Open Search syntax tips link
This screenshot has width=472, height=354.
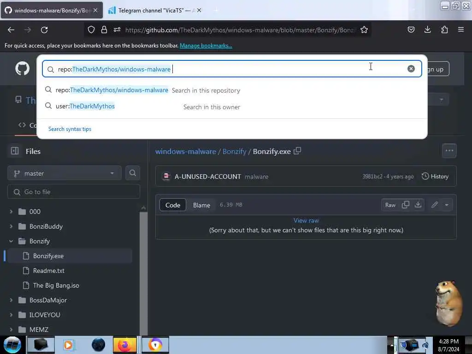tap(70, 129)
